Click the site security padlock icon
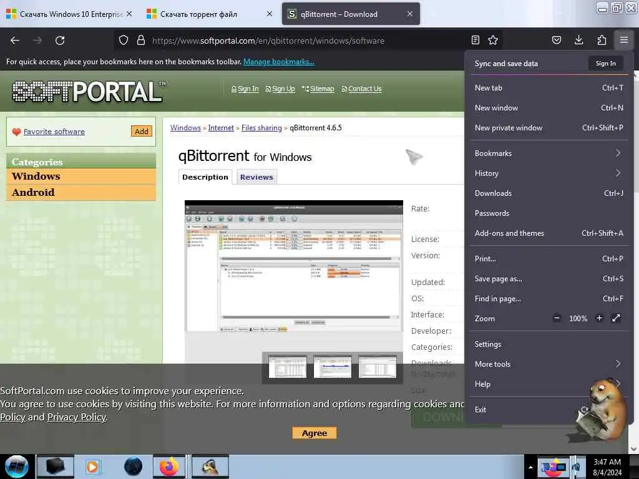The width and height of the screenshot is (639, 479). coord(141,41)
